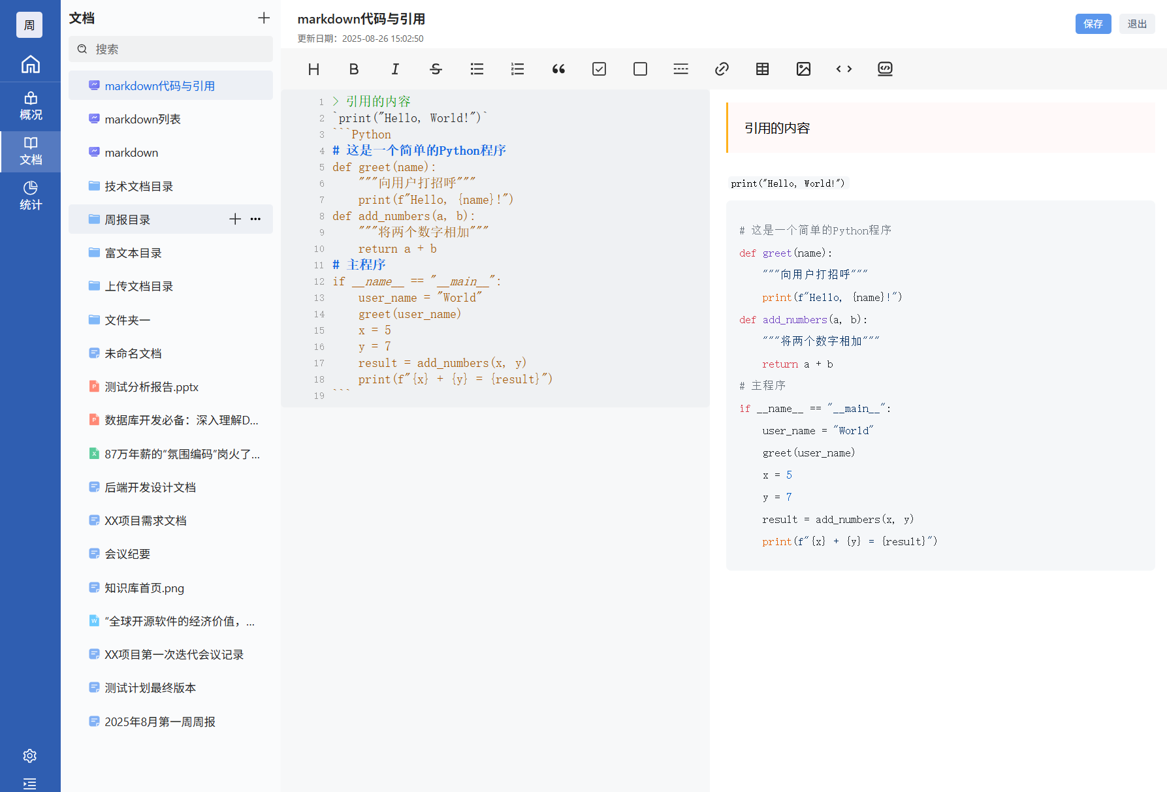Click editor line 1 引用的内容

(x=372, y=101)
